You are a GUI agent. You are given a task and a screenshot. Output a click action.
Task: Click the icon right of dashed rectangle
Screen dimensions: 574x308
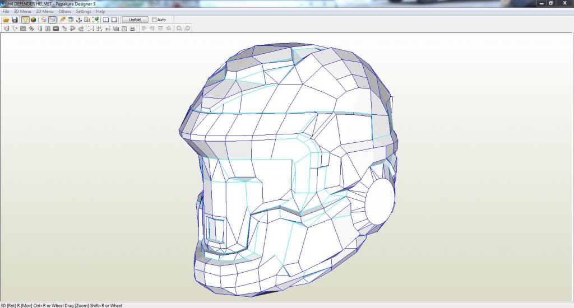(x=99, y=29)
